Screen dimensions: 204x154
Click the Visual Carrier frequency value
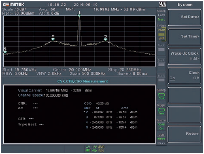[x=57, y=91]
